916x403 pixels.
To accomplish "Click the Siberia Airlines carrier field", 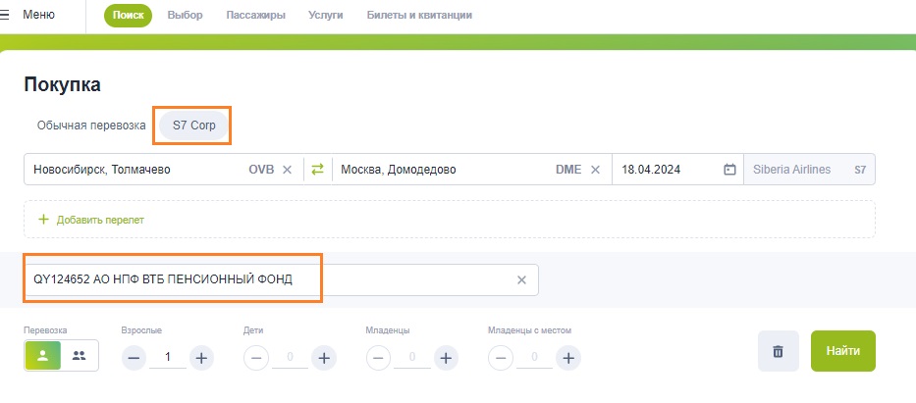I will [x=809, y=170].
